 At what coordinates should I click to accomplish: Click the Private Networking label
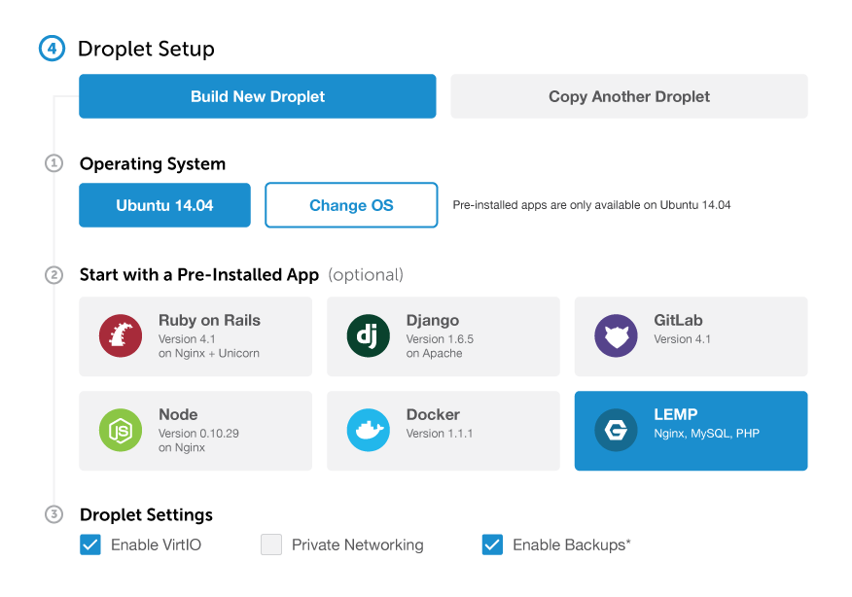(x=358, y=544)
